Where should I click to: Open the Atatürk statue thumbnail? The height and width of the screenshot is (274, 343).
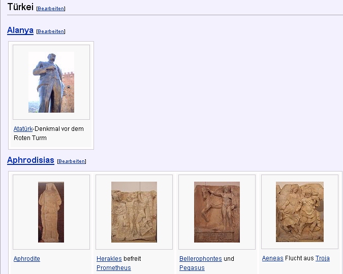[51, 82]
